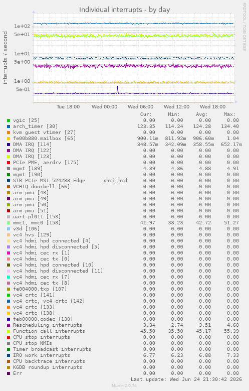
Task: Click the gray mgmt [189] swatch
Action: coord(9,169)
